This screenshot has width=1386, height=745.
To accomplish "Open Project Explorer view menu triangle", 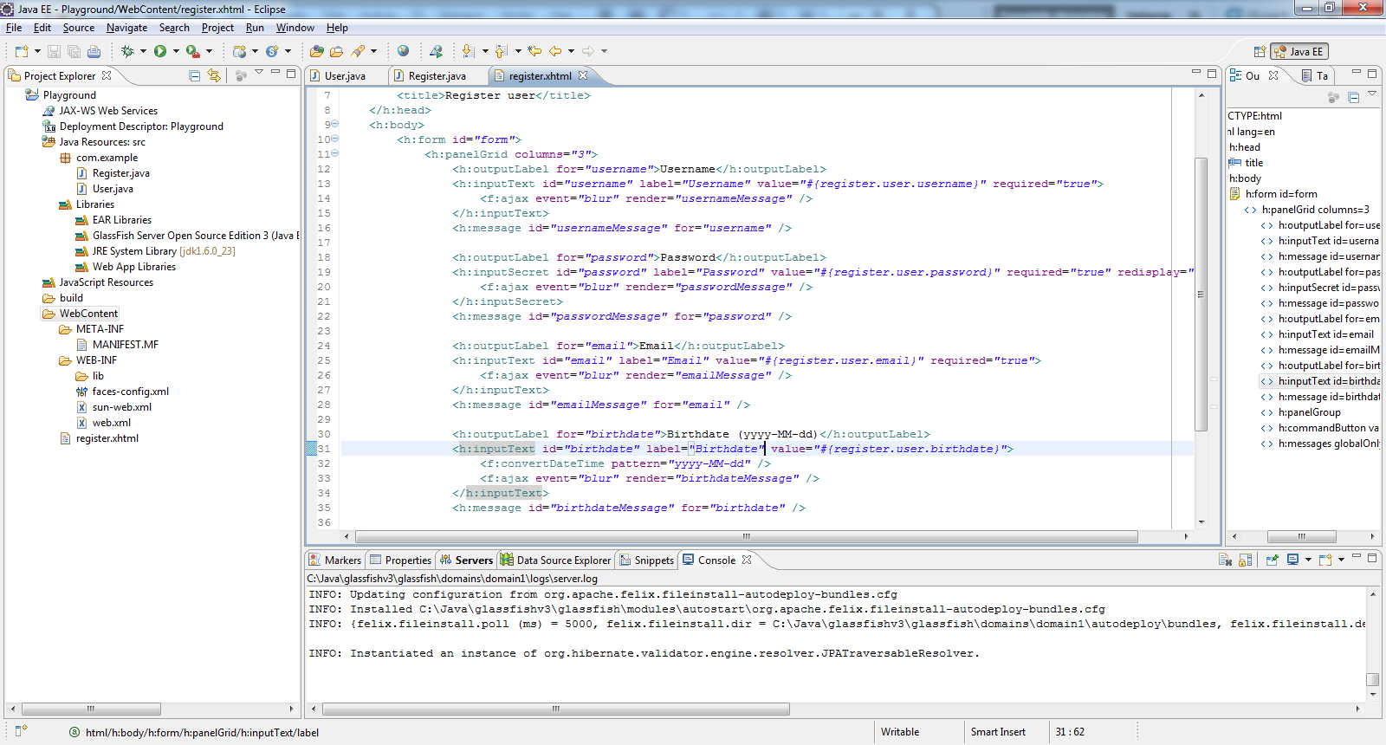I will pos(259,73).
